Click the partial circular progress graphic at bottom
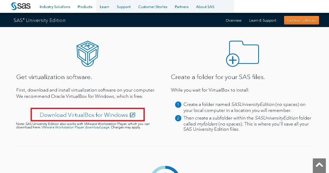This screenshot has height=173, width=329. [165, 169]
